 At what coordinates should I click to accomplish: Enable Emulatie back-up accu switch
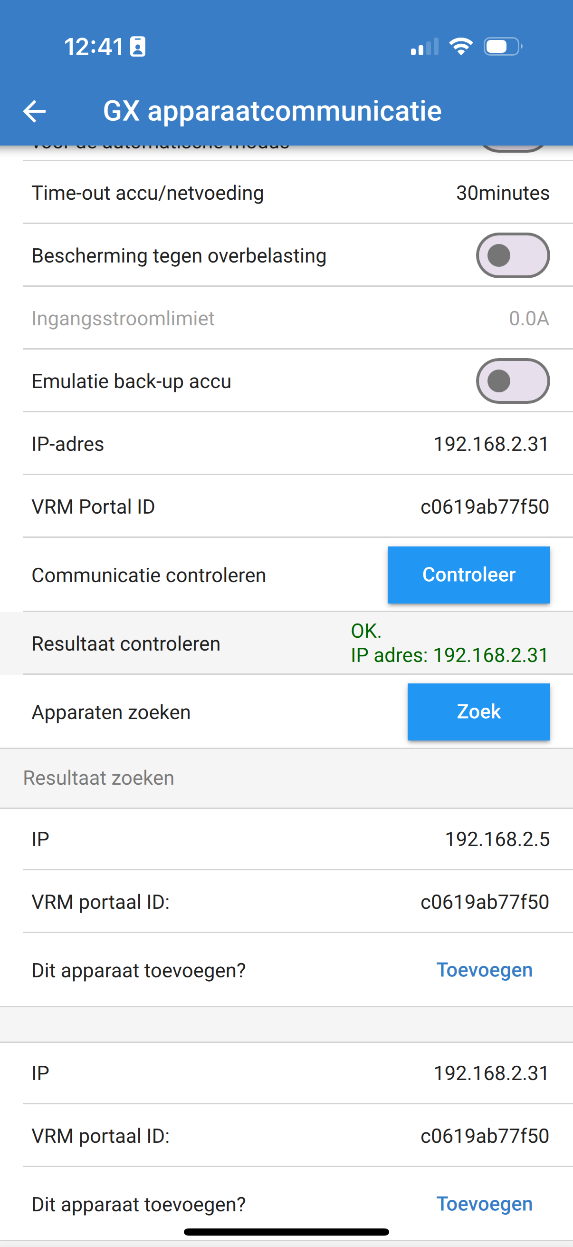[x=513, y=381]
